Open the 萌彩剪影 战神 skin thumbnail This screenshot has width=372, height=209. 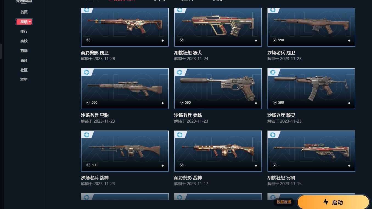(218, 151)
